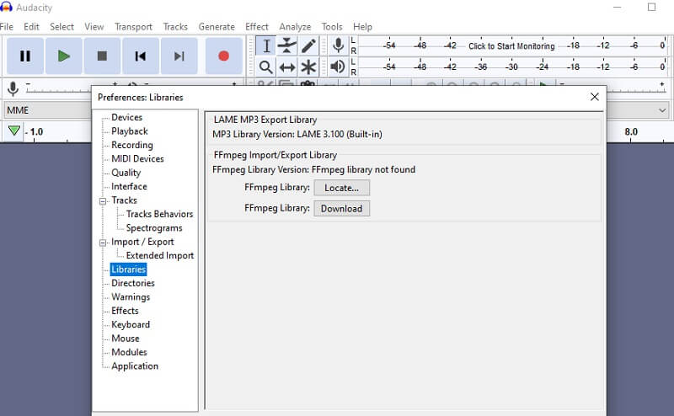Select the Zoom magnifier tool

(x=266, y=67)
